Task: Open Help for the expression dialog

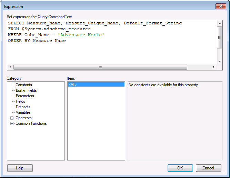Action: point(20,168)
